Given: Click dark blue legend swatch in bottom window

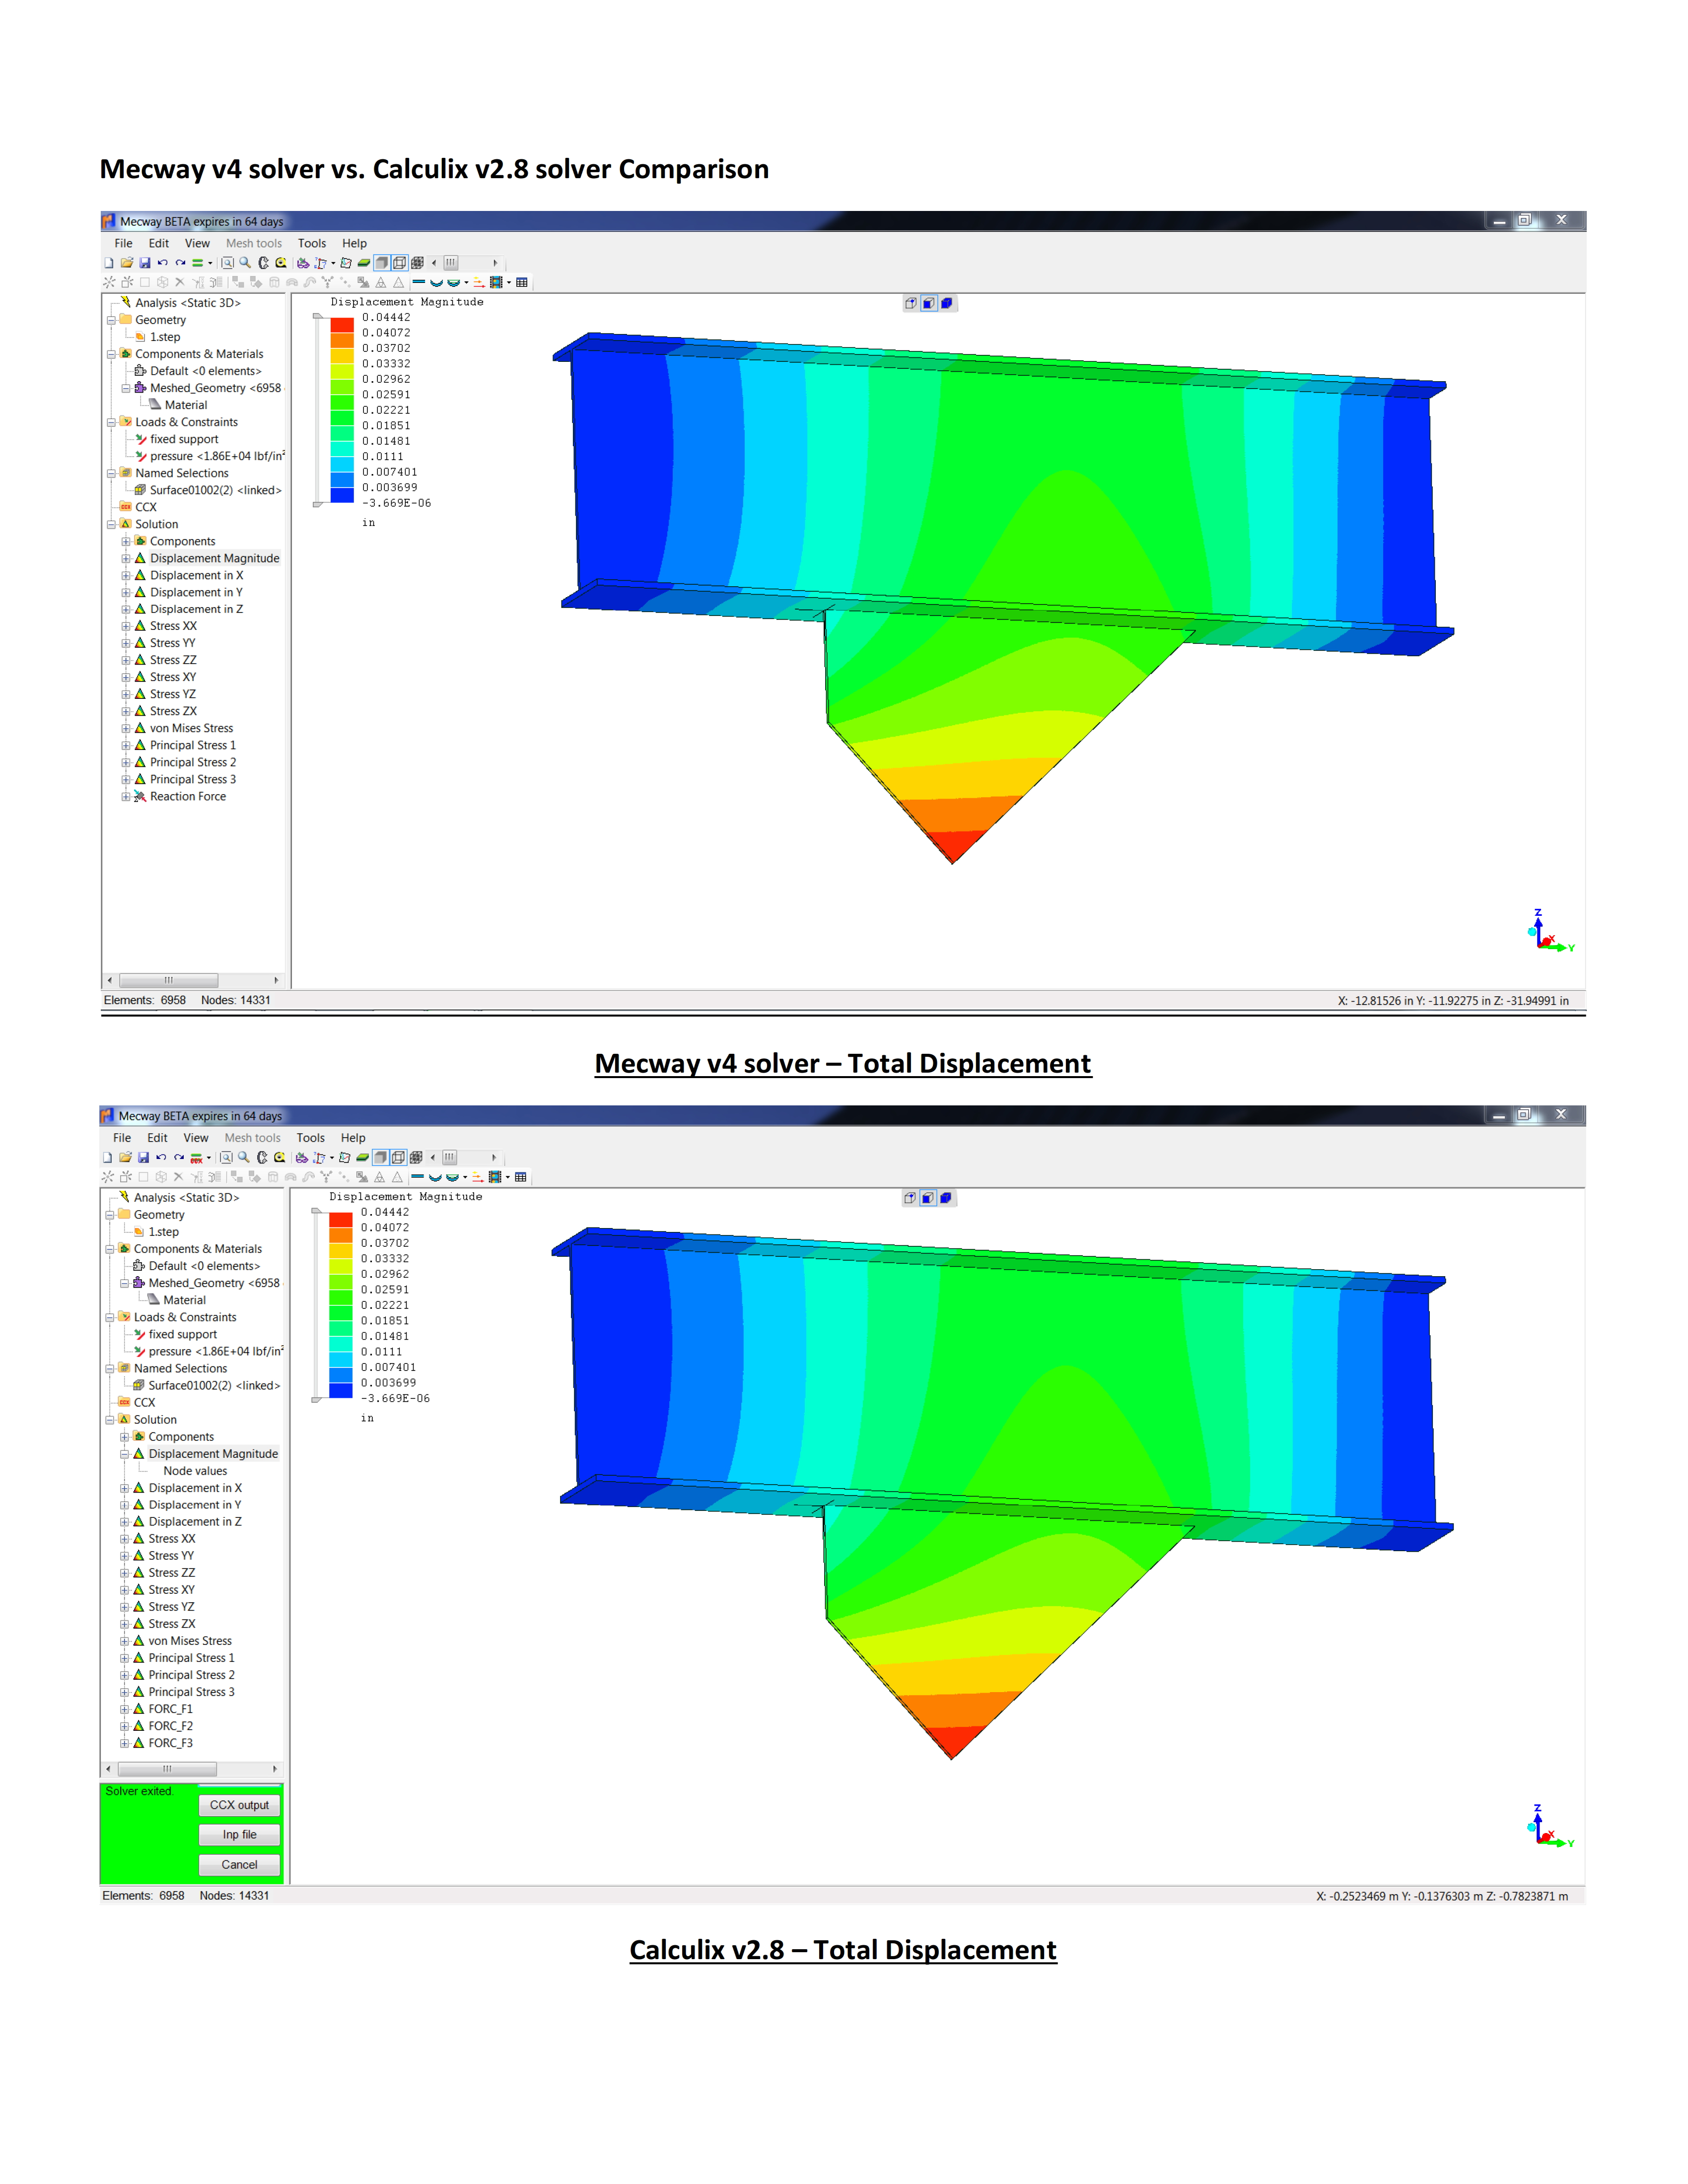Looking at the screenshot, I should (x=341, y=1390).
